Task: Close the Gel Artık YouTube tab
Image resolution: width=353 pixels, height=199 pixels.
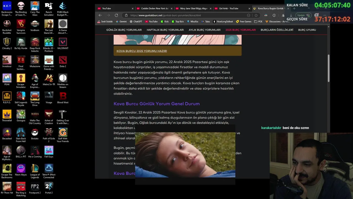Action: click(x=249, y=8)
